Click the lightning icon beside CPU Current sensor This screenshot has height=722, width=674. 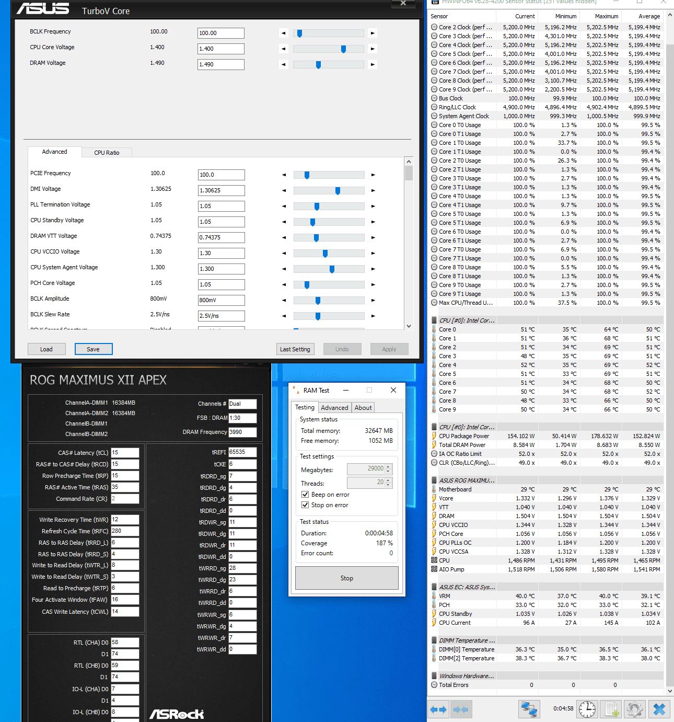pos(434,623)
